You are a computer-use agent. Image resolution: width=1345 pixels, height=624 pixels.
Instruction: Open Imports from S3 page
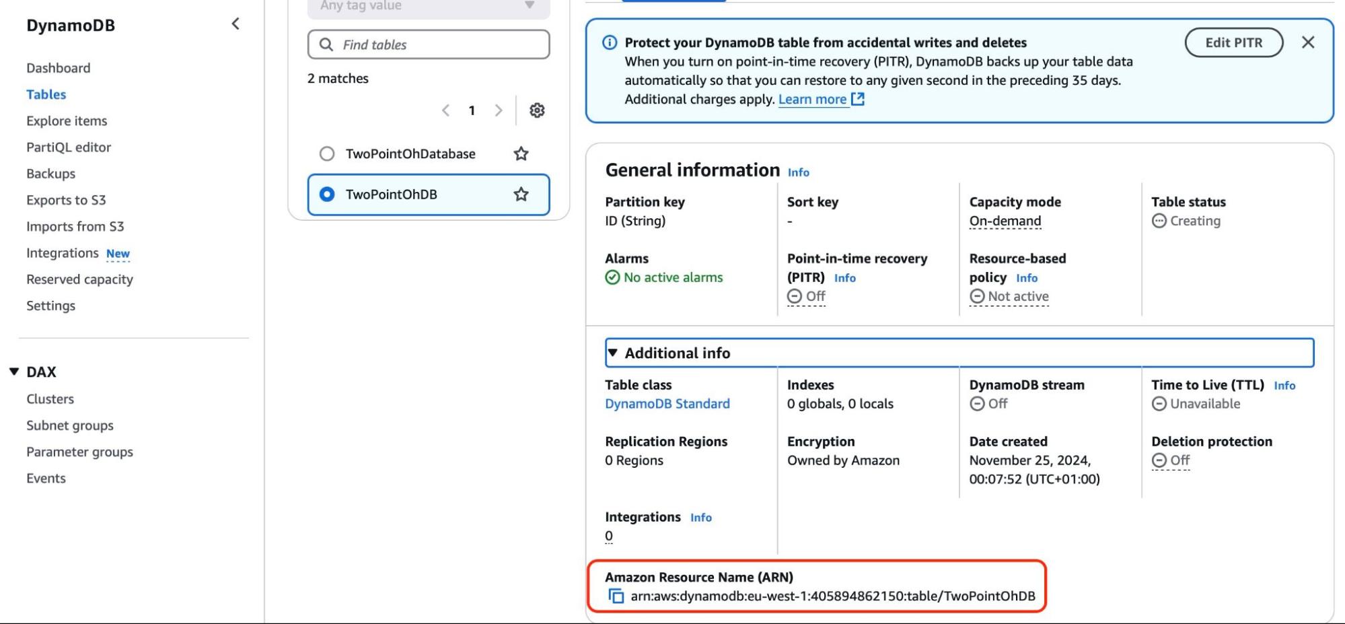tap(75, 226)
